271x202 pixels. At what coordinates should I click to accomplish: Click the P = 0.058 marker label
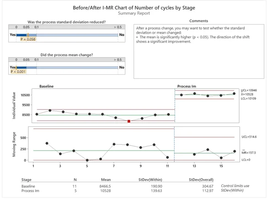[x=28, y=39]
